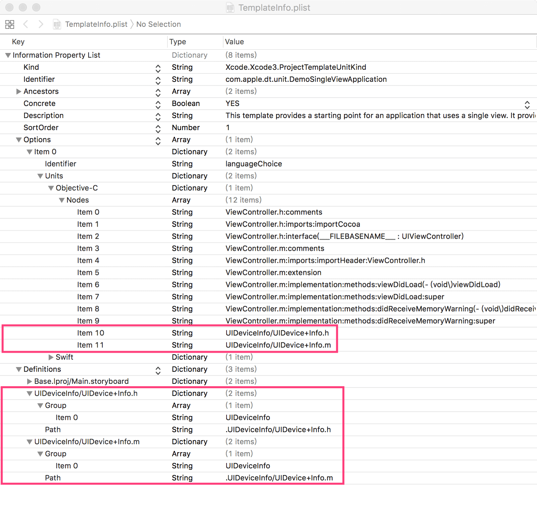Expand the Swift dictionary

(51, 357)
